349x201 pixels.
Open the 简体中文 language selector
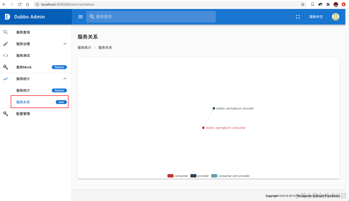316,16
